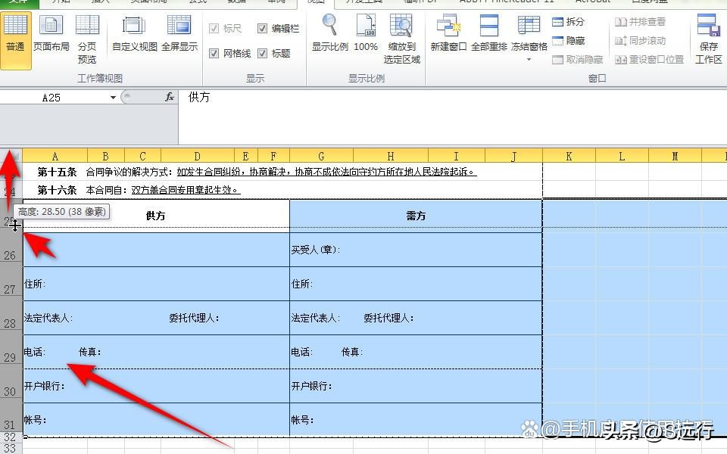Click 保存工作区 (Save Workspace)
This screenshot has width=727, height=454.
pyautogui.click(x=707, y=42)
